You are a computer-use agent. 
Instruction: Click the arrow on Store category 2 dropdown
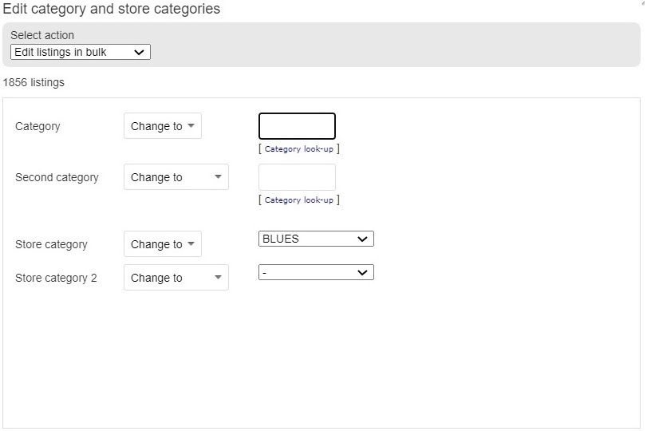(218, 277)
